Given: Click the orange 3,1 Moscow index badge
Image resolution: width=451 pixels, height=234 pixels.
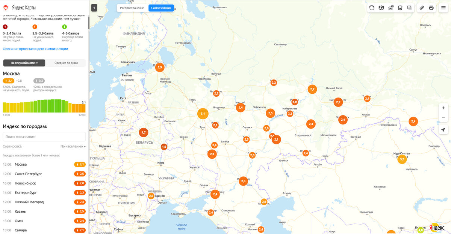Looking at the screenshot, I should [9, 81].
